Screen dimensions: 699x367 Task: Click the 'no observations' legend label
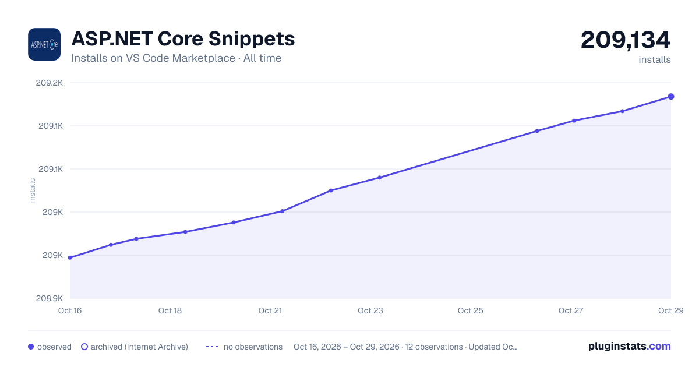(253, 347)
